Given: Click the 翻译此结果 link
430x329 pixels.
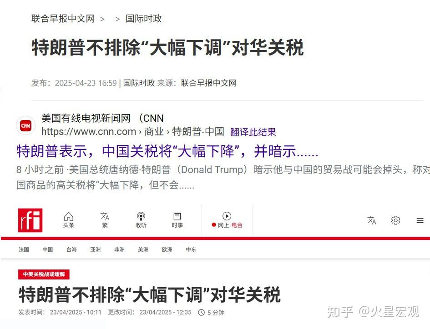Looking at the screenshot, I should click(253, 132).
